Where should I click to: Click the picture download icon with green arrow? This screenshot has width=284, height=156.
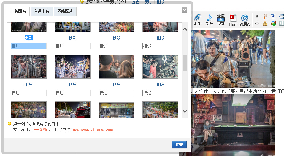click(x=273, y=23)
